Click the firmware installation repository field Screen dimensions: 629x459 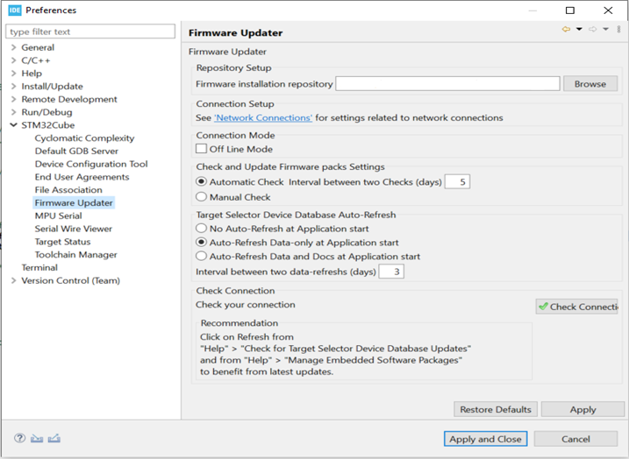[447, 84]
